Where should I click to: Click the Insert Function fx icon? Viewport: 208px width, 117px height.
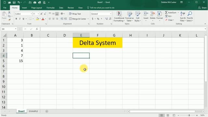click(37, 29)
